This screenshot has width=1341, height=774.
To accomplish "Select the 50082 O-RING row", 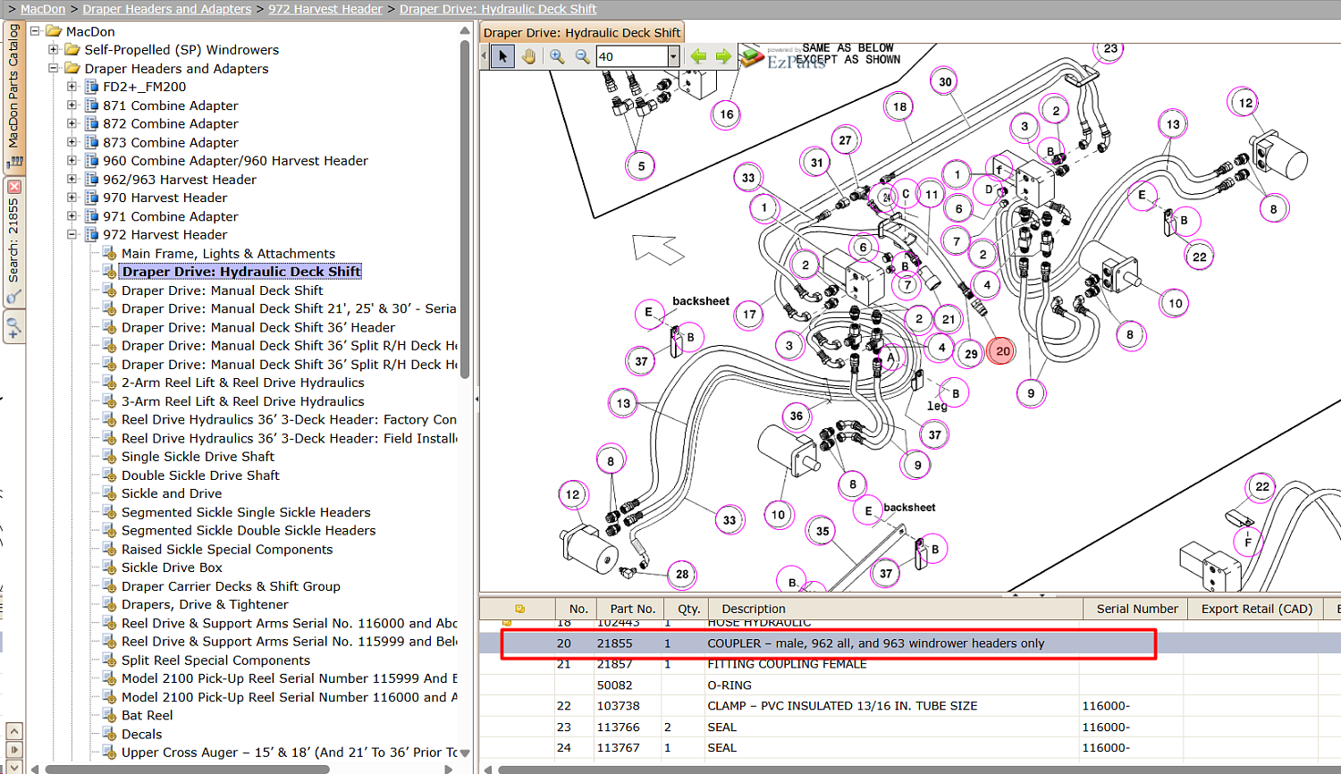I will [x=910, y=686].
